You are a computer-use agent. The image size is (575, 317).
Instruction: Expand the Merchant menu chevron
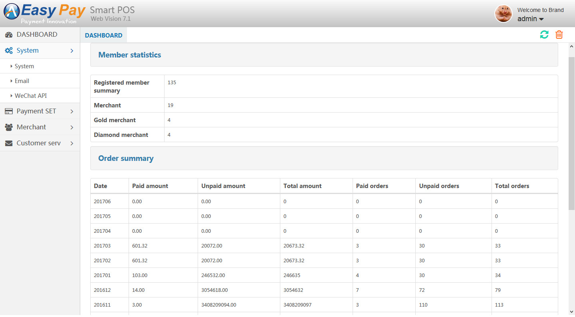coord(72,127)
